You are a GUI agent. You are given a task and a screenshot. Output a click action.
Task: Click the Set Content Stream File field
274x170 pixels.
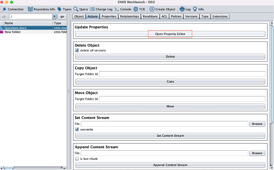pyautogui.click(x=165, y=124)
